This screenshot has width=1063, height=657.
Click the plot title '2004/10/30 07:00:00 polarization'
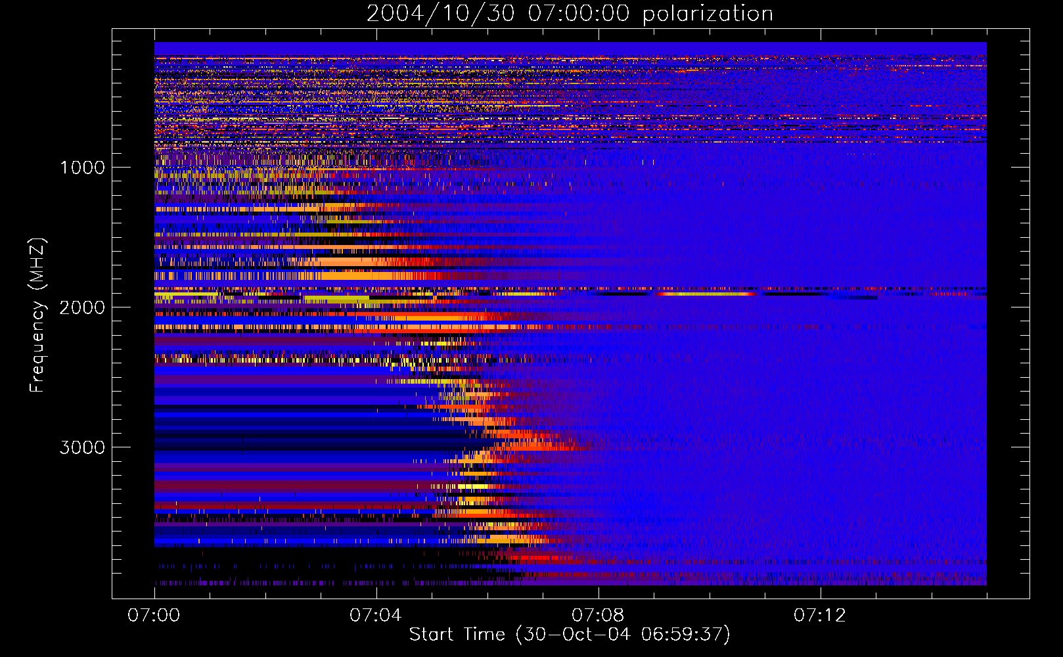(570, 13)
